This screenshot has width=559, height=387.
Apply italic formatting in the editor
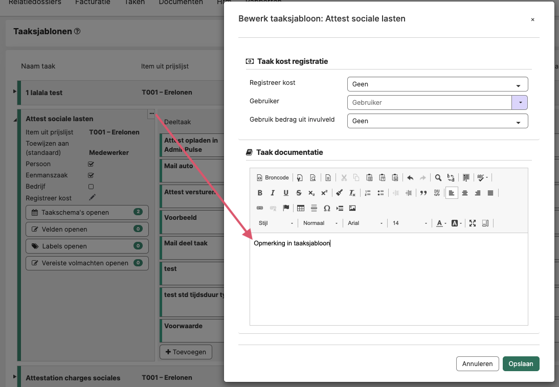coord(273,193)
